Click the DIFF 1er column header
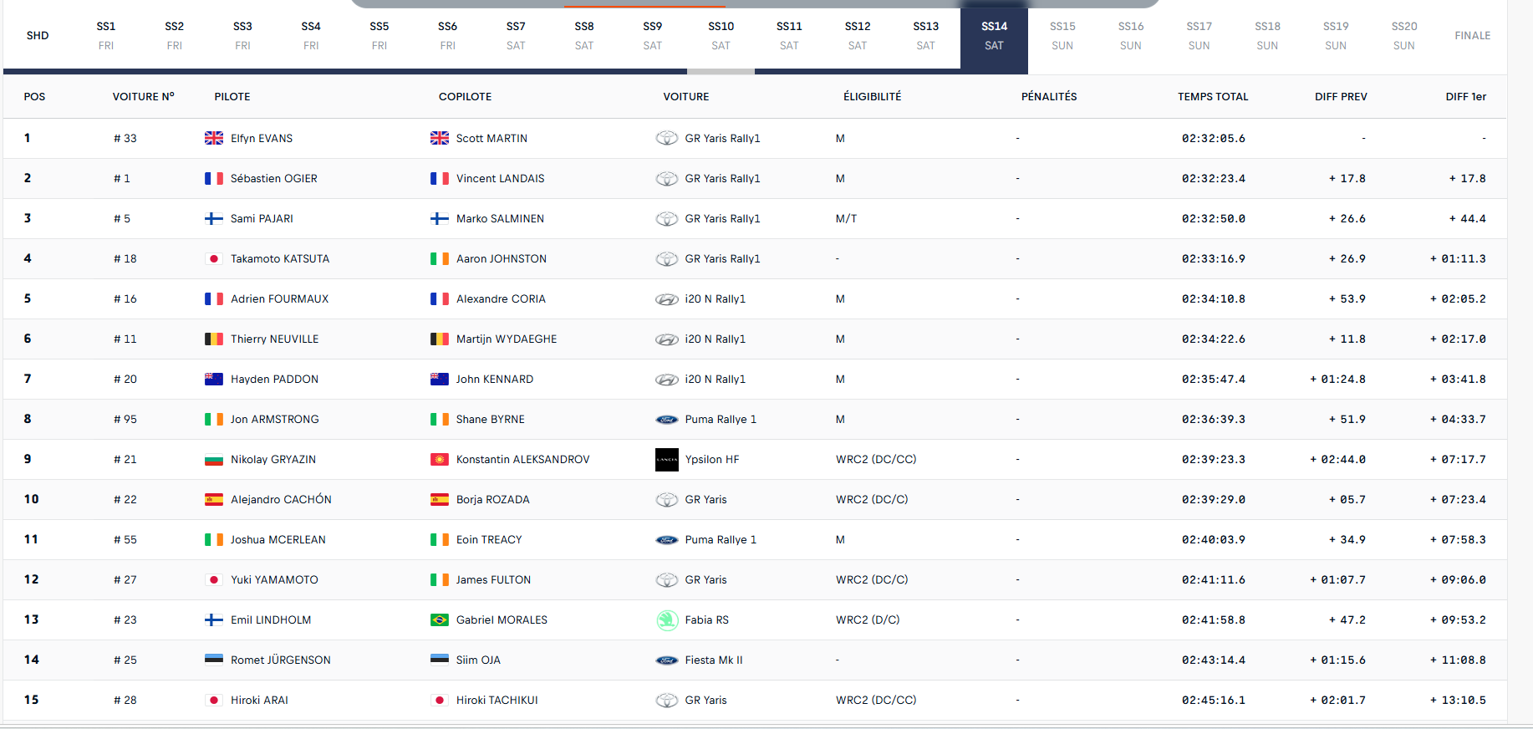The height and width of the screenshot is (729, 1533). coord(1466,97)
